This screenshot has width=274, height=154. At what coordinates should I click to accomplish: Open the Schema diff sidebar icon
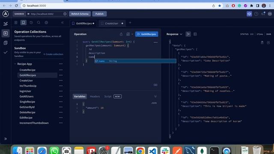[6, 43]
